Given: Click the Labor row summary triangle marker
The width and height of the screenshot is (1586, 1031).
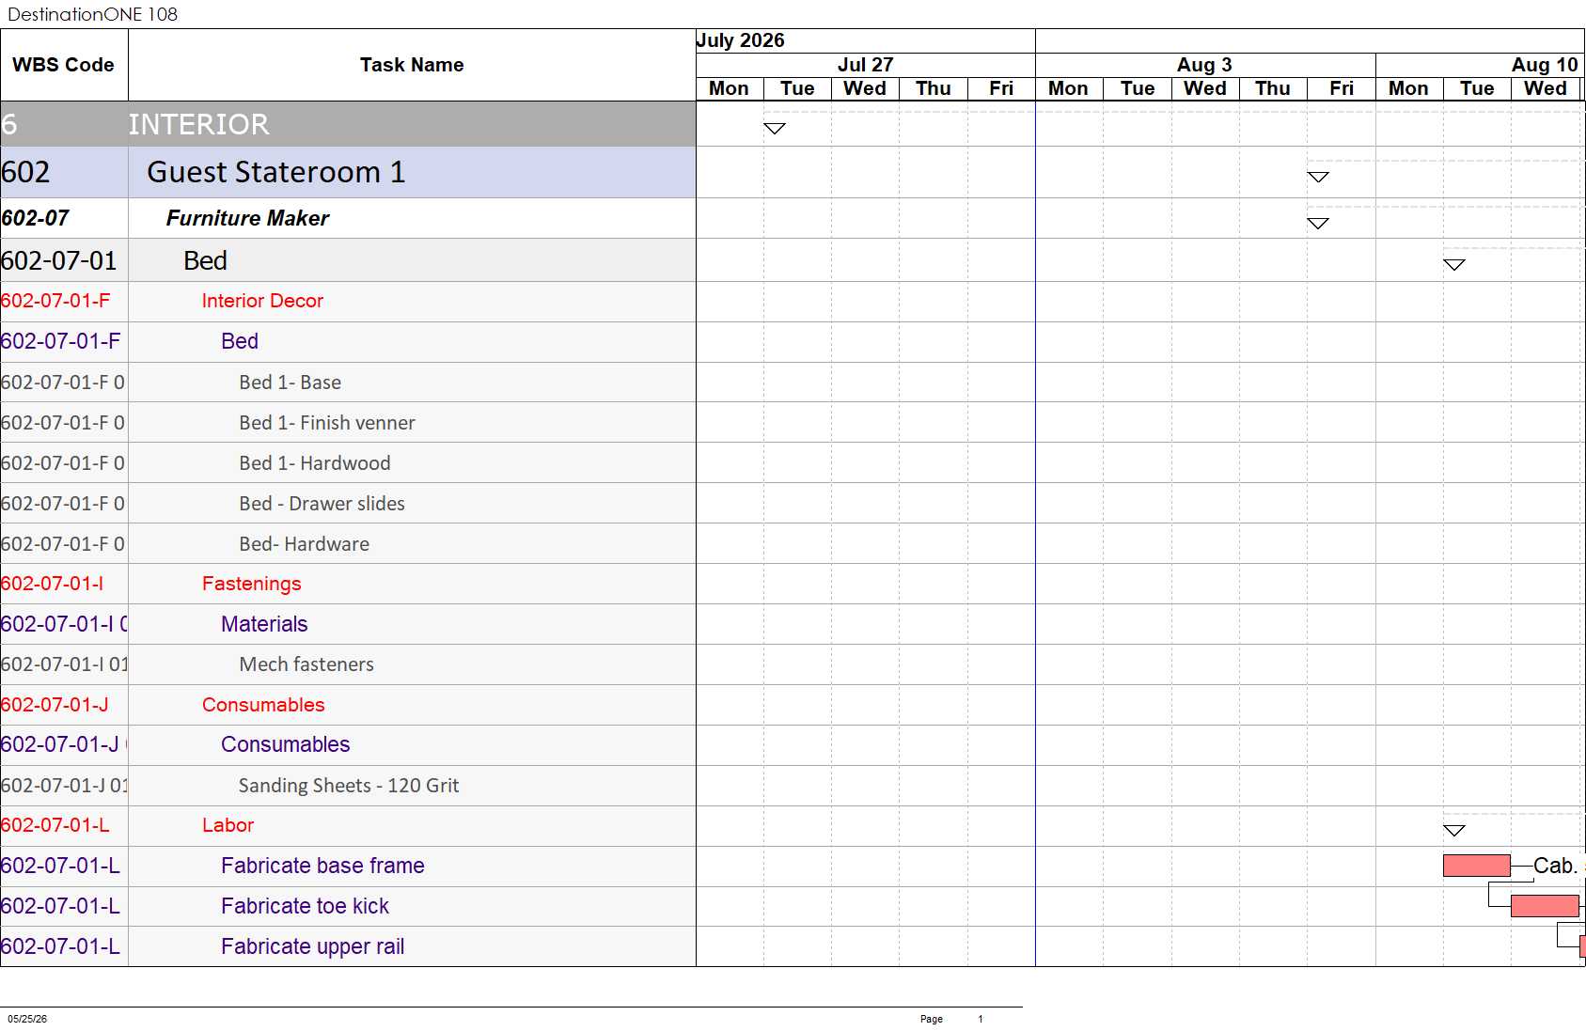Looking at the screenshot, I should pos(1454,831).
